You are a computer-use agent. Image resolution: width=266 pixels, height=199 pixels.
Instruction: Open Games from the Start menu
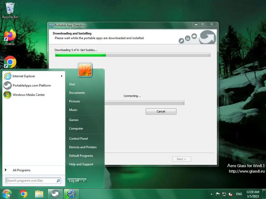click(x=74, y=120)
